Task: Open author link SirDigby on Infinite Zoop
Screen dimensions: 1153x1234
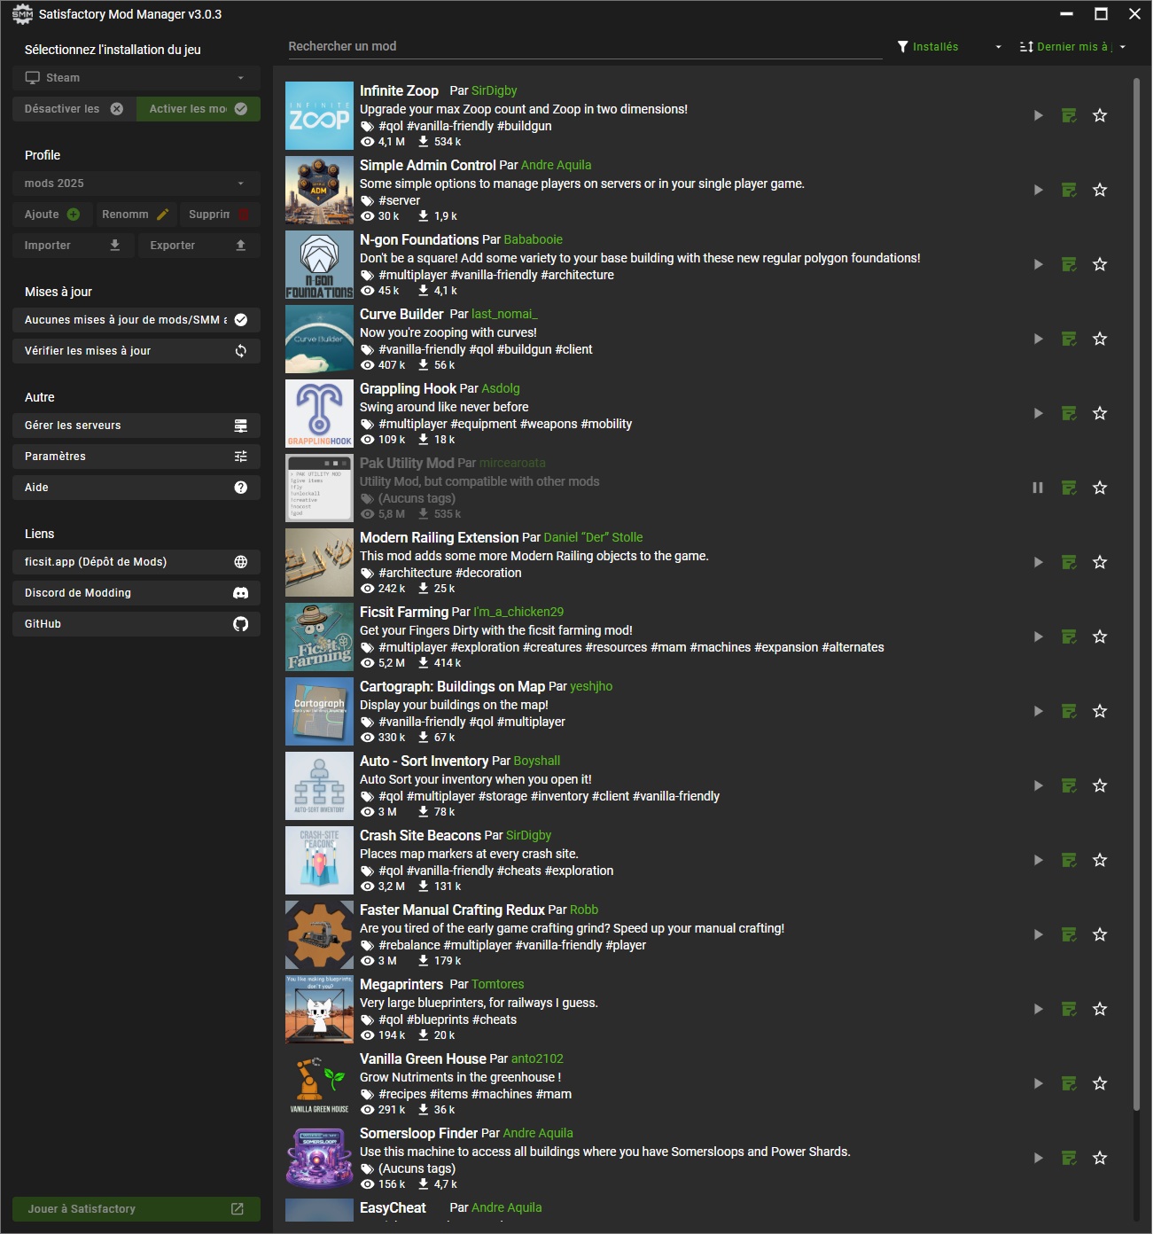Action: click(x=495, y=90)
